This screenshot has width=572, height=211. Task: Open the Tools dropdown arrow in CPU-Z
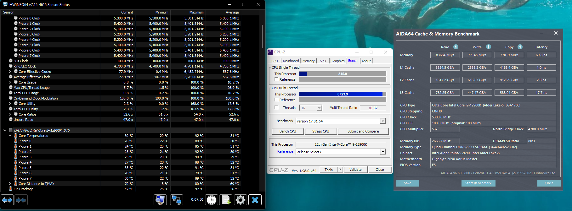pos(340,170)
